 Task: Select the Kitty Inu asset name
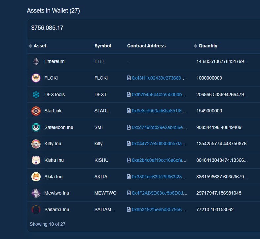click(x=53, y=144)
